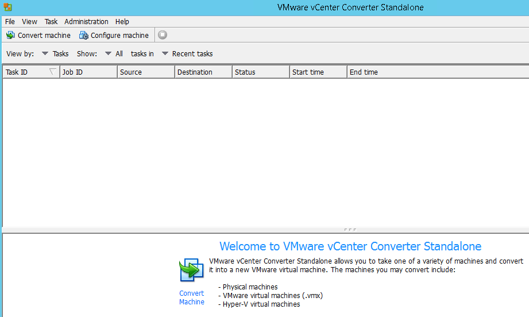The height and width of the screenshot is (317, 529).
Task: Click the pane splitter grip dots
Action: [350, 230]
